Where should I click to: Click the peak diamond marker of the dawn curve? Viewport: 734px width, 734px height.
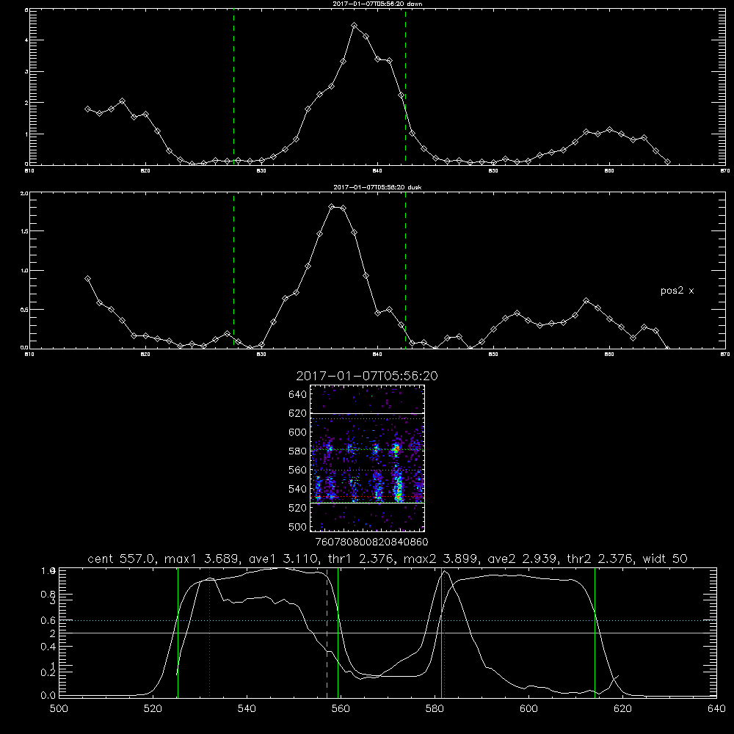coord(355,26)
